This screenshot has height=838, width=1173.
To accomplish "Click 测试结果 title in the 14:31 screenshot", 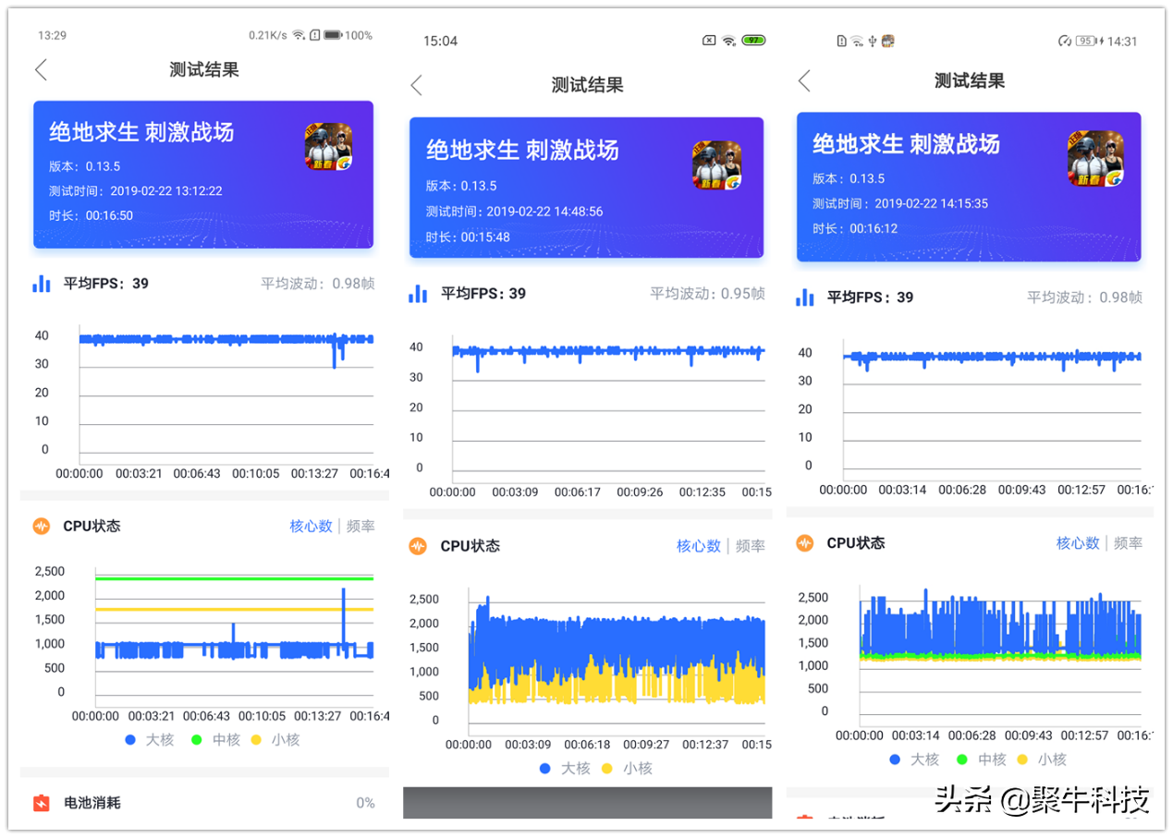I will coord(970,80).
